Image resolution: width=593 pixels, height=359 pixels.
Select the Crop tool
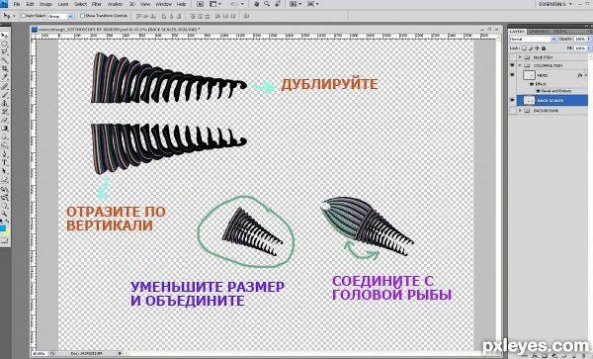click(5, 68)
